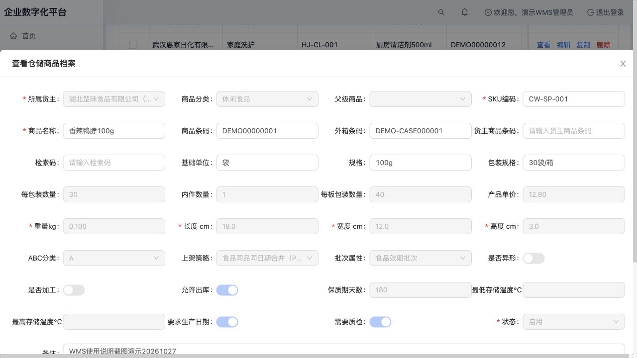Toggle the 是否加工 switch
This screenshot has width=637, height=358.
pos(74,290)
